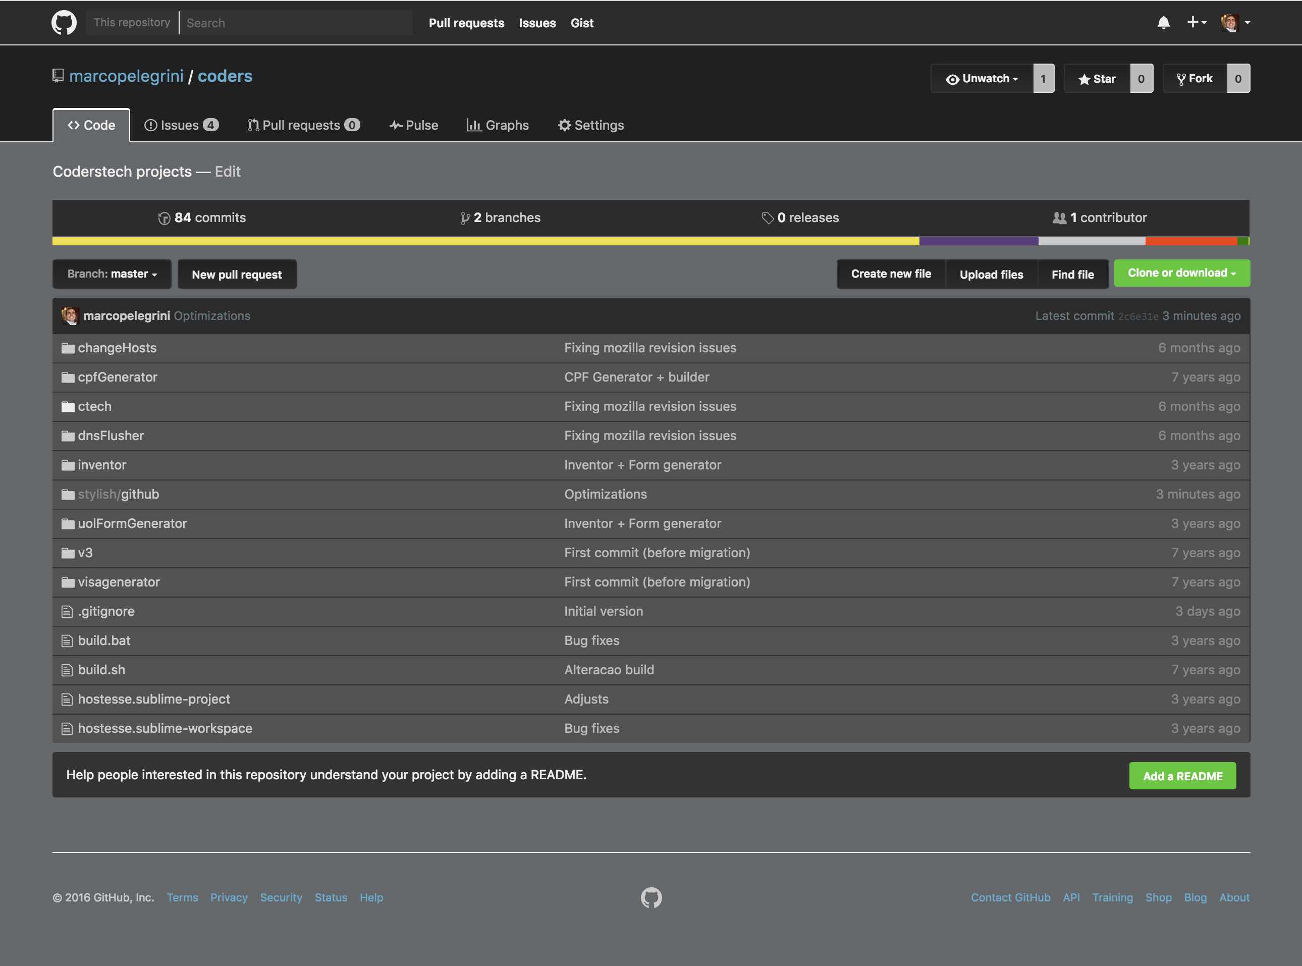Screen dimensions: 1302x966
Task: Click the contributor people icon
Action: click(x=1059, y=218)
